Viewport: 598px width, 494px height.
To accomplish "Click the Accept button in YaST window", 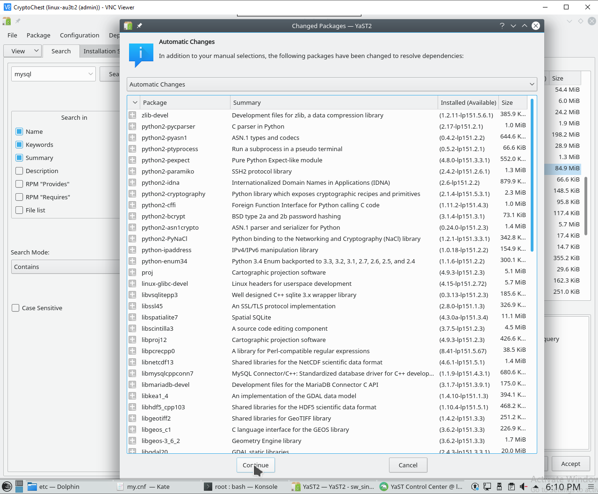I will 570,464.
